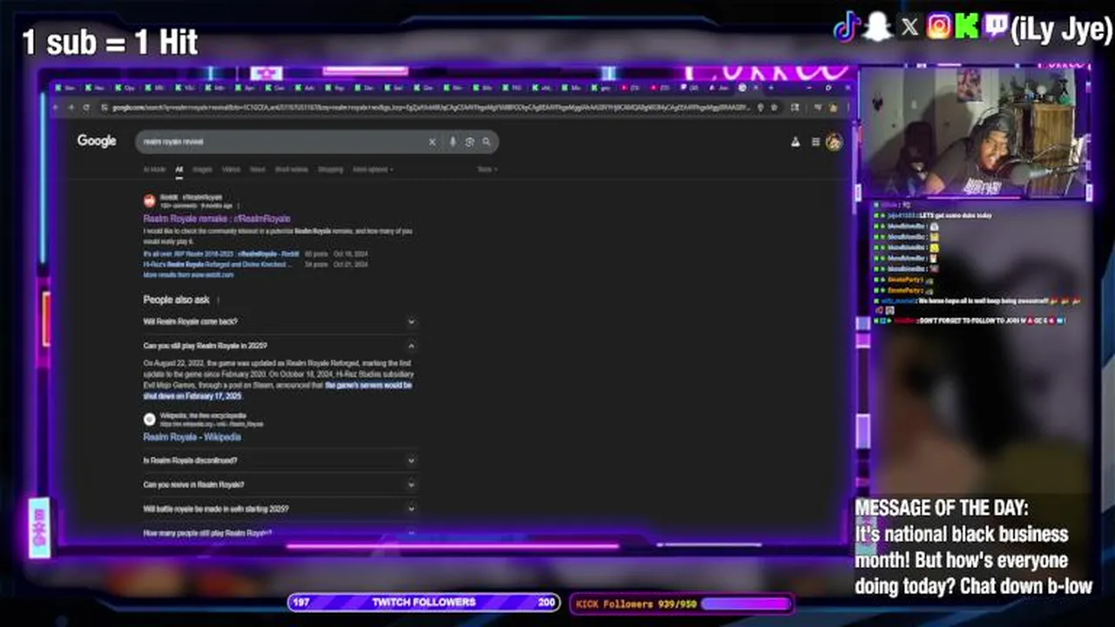Click 'More results from www.reddit.com'

188,274
